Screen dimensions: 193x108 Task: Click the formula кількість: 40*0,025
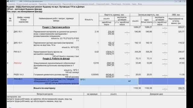(70, 47)
